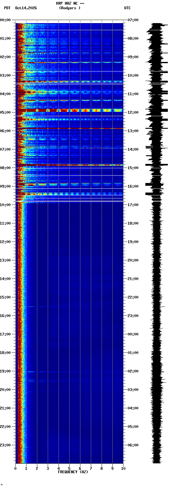
Task: Click frequency axis tick label '4'
Action: pyautogui.click(x=59, y=469)
